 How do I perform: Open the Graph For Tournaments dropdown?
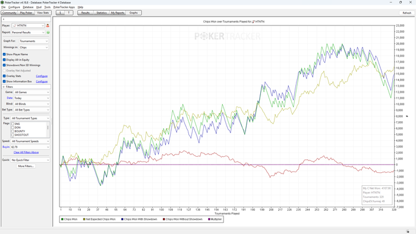click(34, 41)
